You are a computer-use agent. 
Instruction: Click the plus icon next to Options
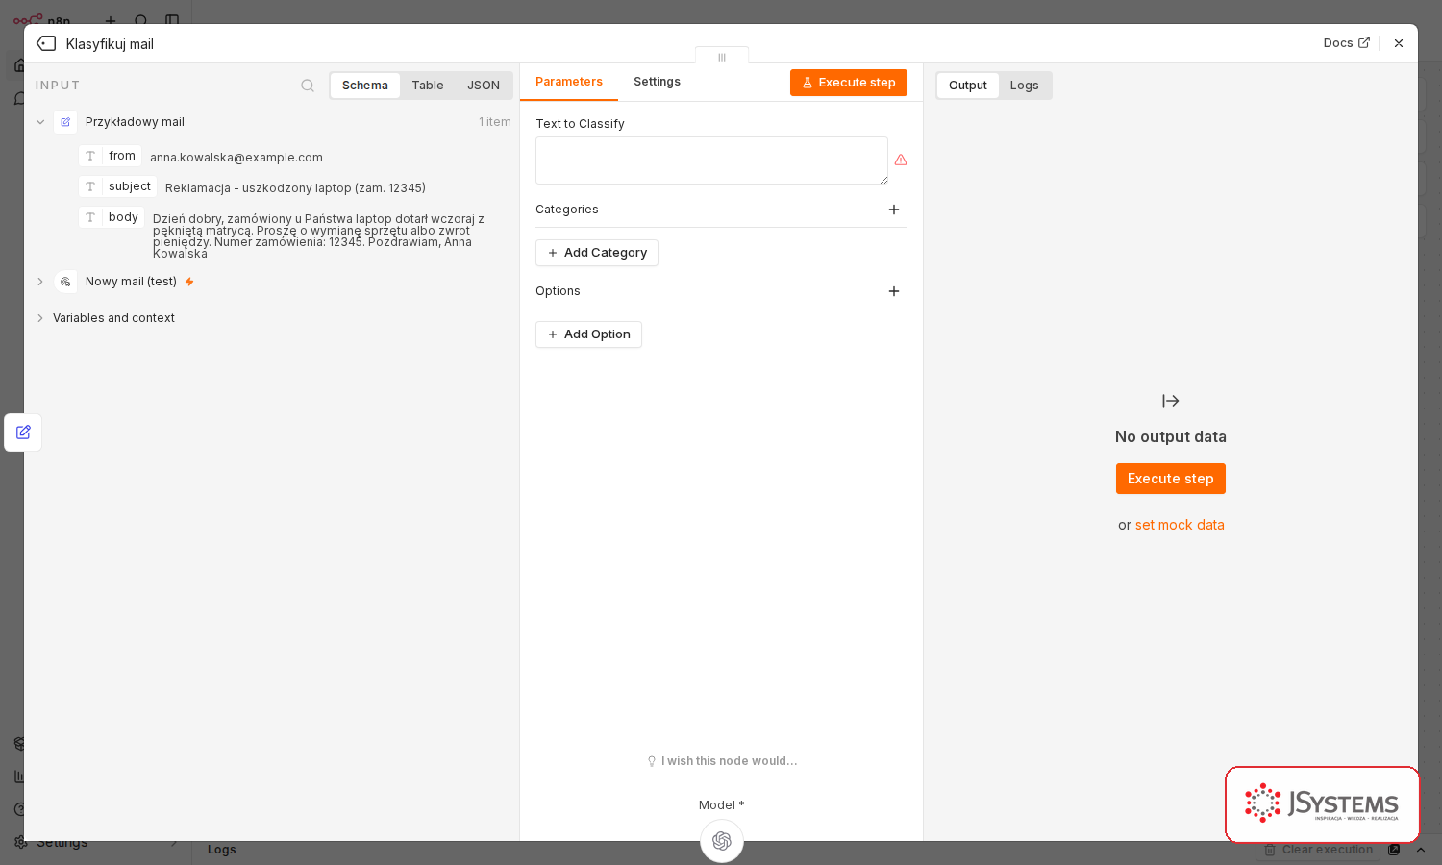894,291
